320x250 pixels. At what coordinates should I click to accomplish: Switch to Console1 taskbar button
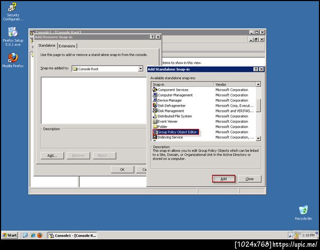click(73, 235)
